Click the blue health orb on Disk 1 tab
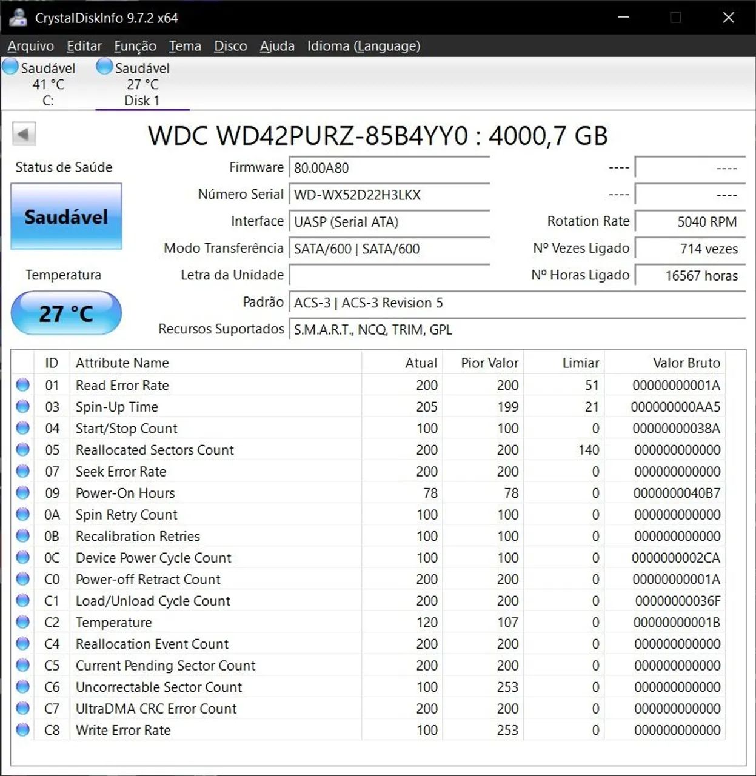Screen dimensions: 756x776 [105, 66]
